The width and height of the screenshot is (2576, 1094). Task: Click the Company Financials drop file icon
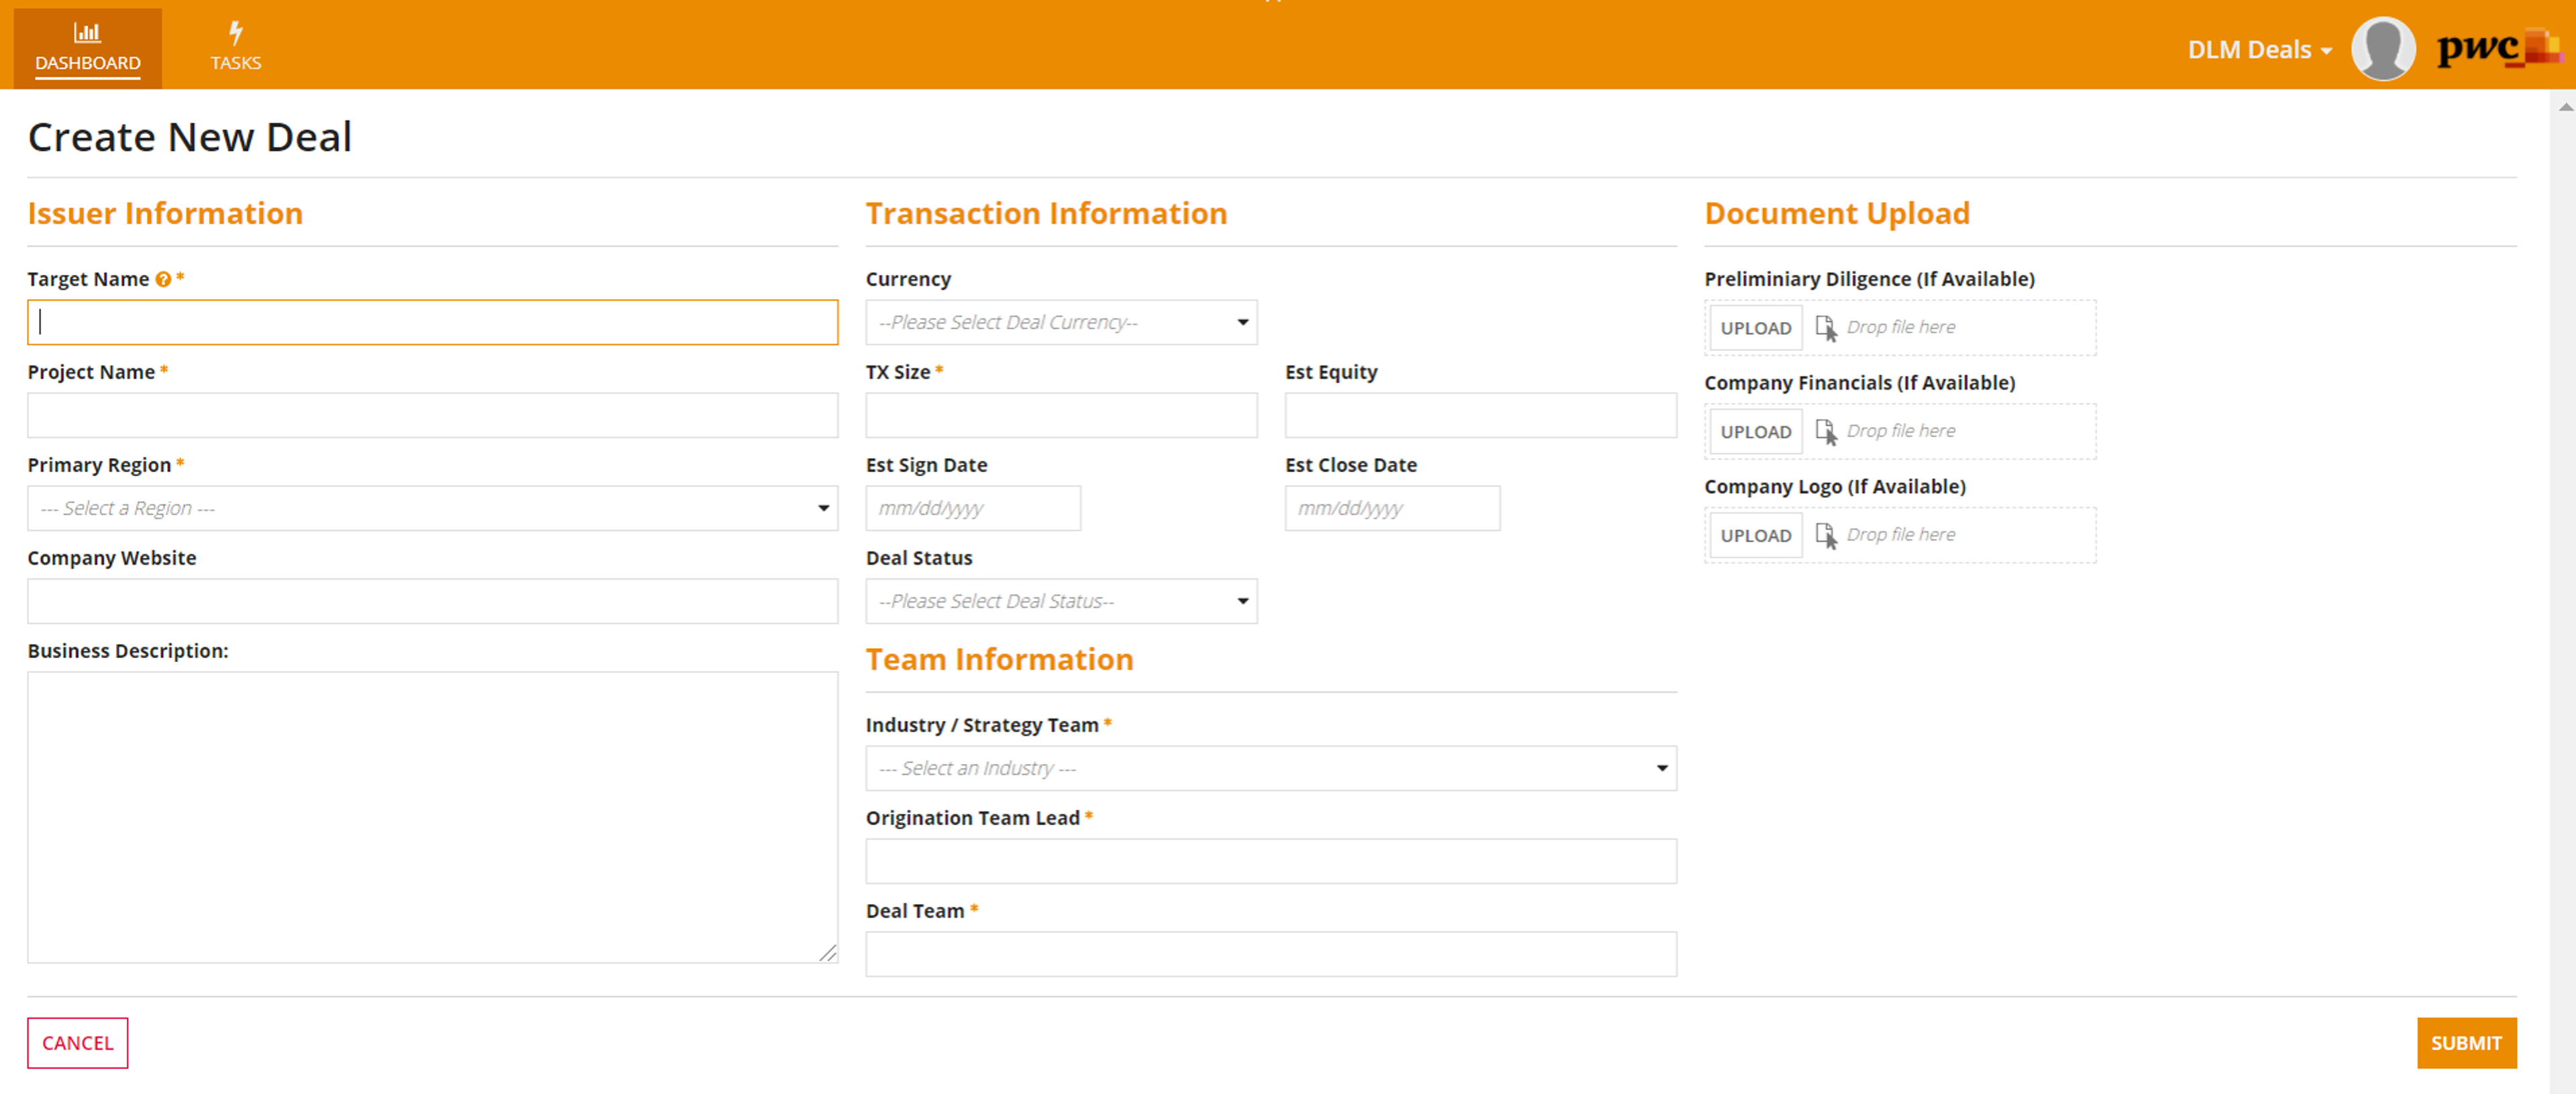click(1826, 432)
